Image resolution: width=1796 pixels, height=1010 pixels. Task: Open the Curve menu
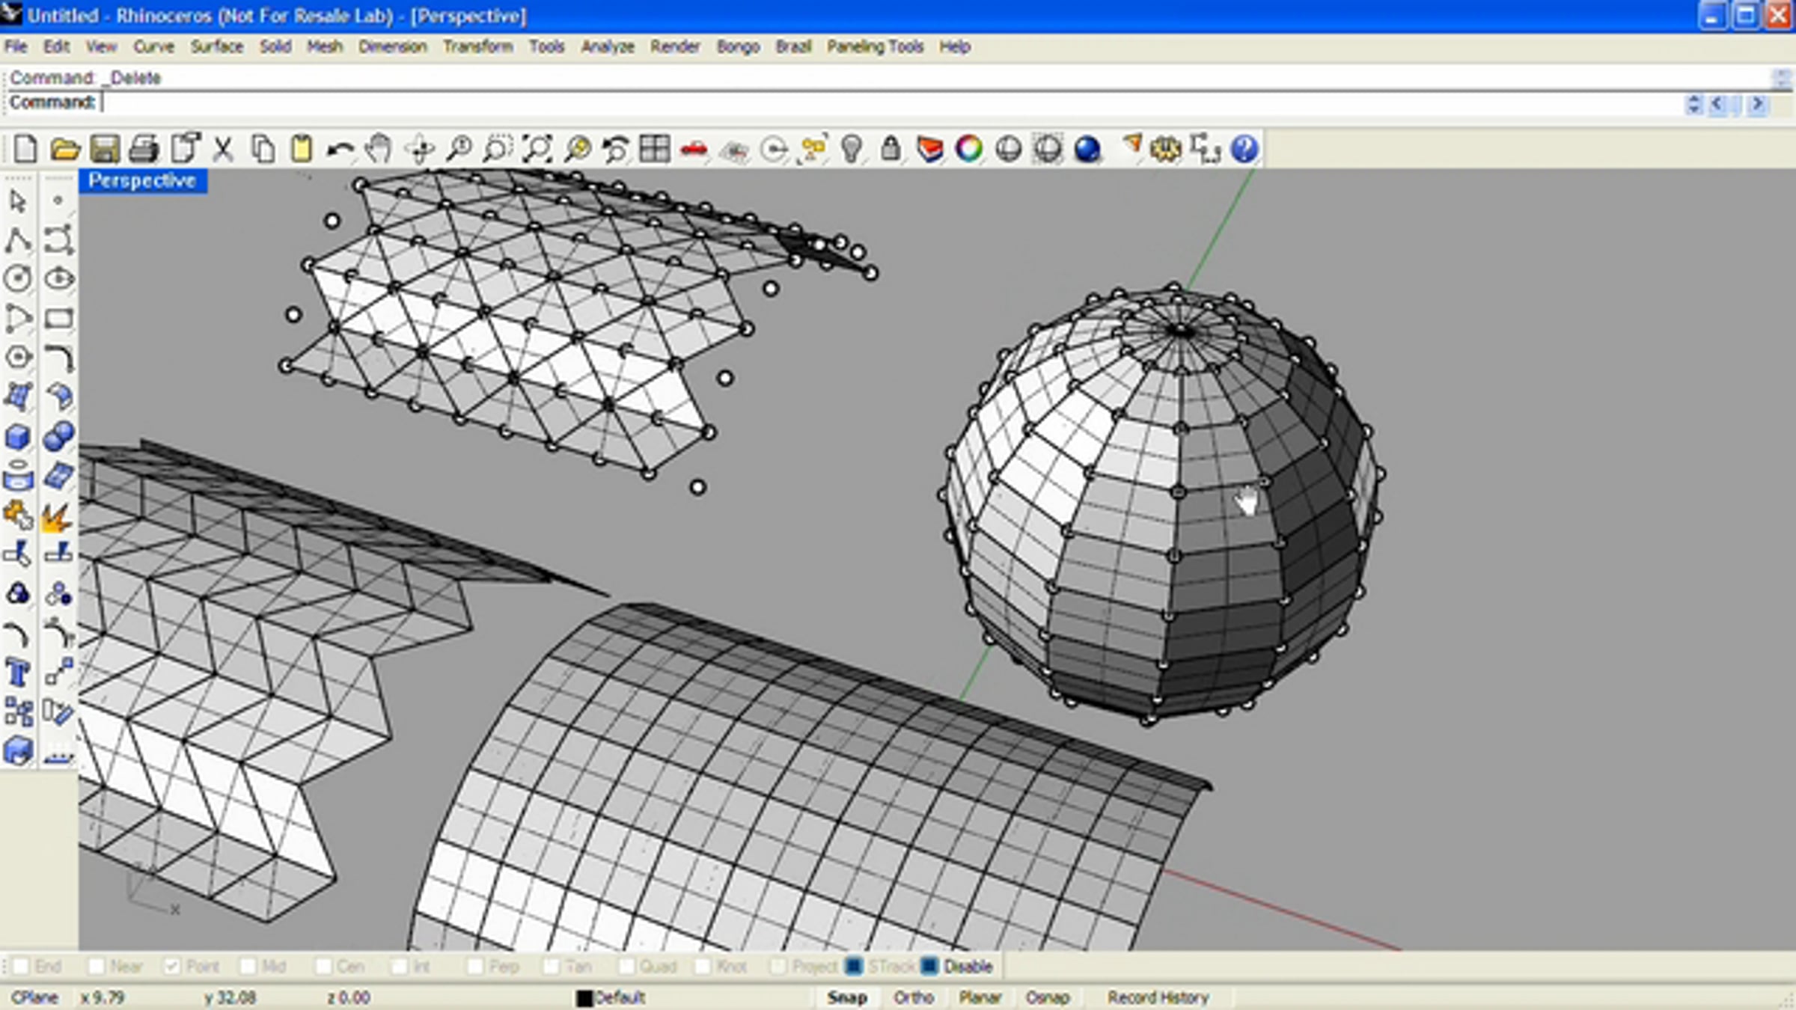tap(153, 46)
